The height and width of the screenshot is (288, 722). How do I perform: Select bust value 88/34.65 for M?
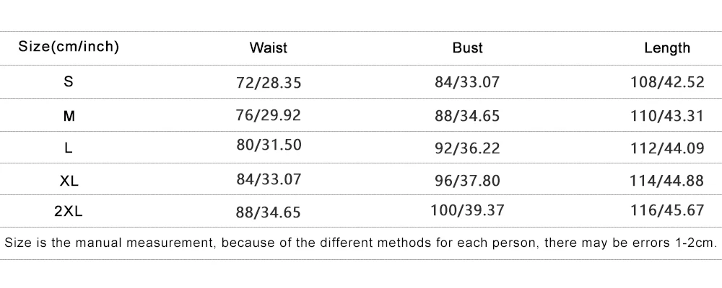[x=467, y=115]
